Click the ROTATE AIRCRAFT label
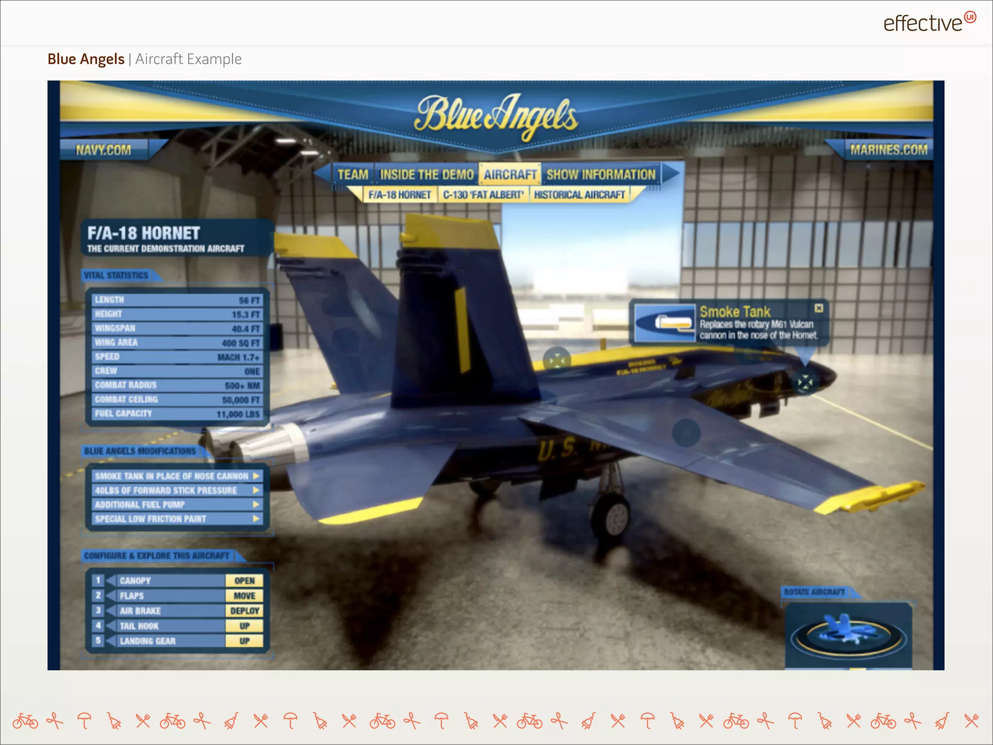Screen dimensions: 993x745 [815, 592]
